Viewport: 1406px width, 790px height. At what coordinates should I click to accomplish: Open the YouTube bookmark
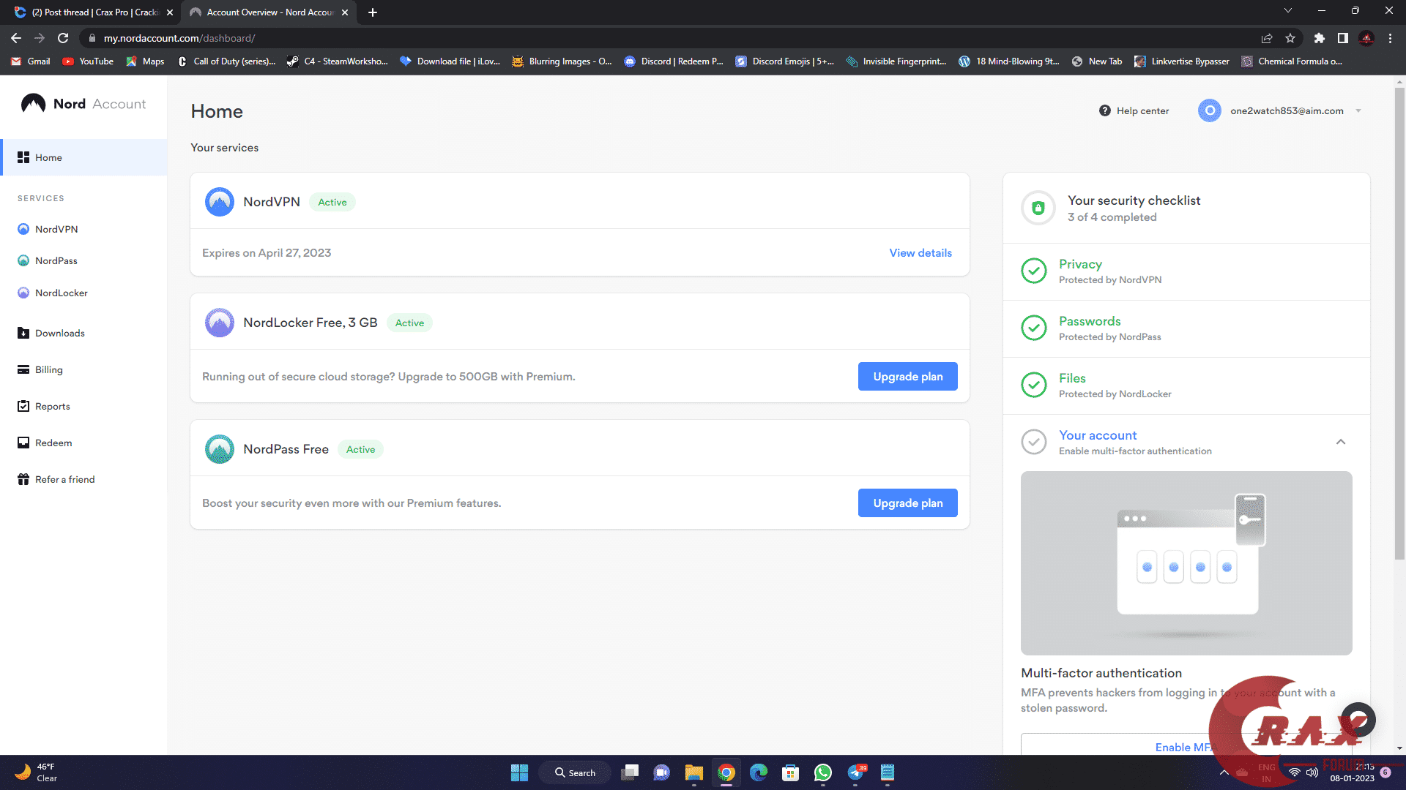(x=88, y=61)
